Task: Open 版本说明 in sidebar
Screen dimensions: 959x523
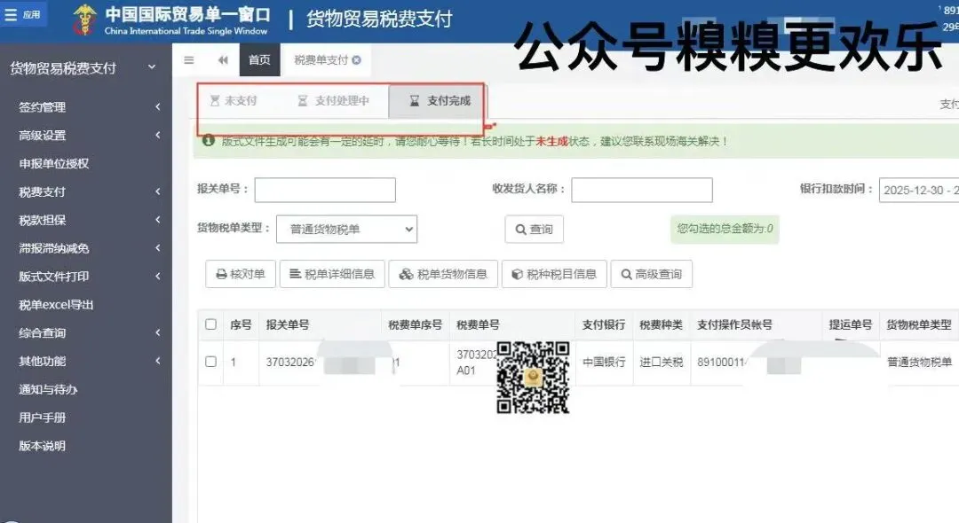Action: 43,446
